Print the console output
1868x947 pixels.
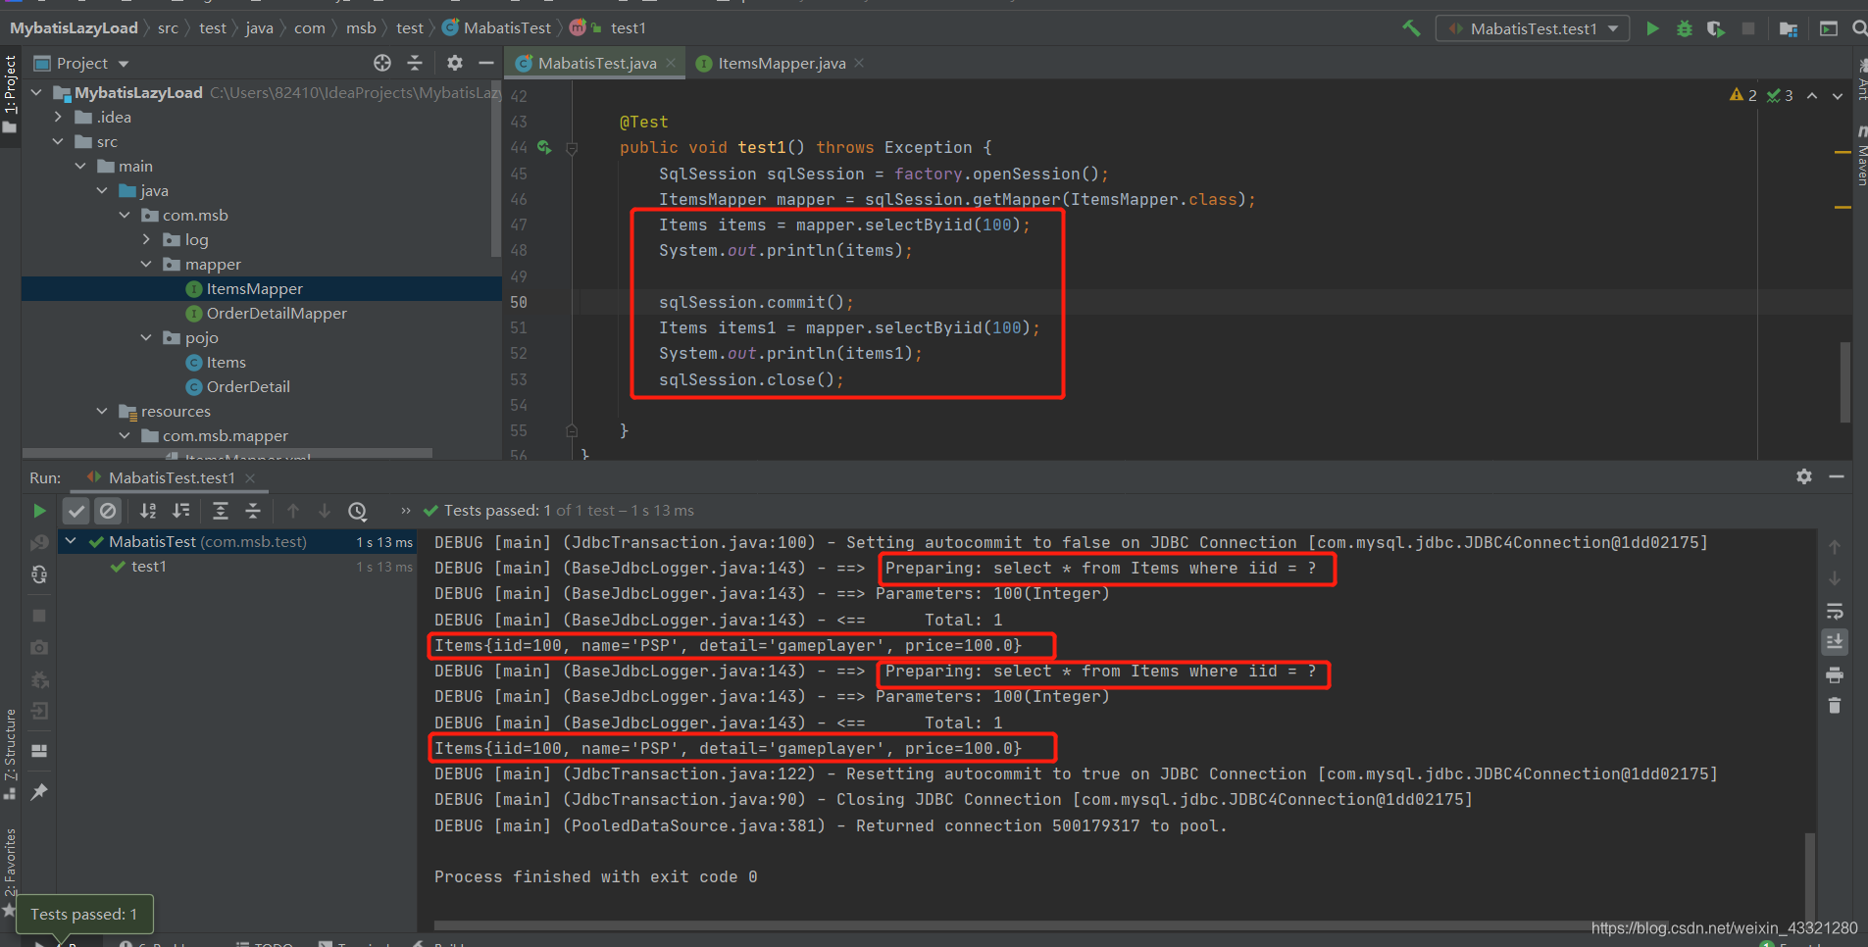point(1835,674)
